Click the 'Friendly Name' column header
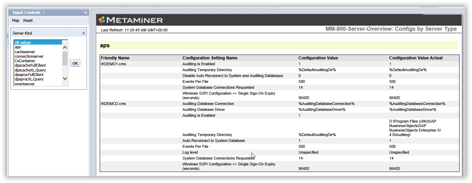Screen dimensions: 472x183 coord(115,58)
